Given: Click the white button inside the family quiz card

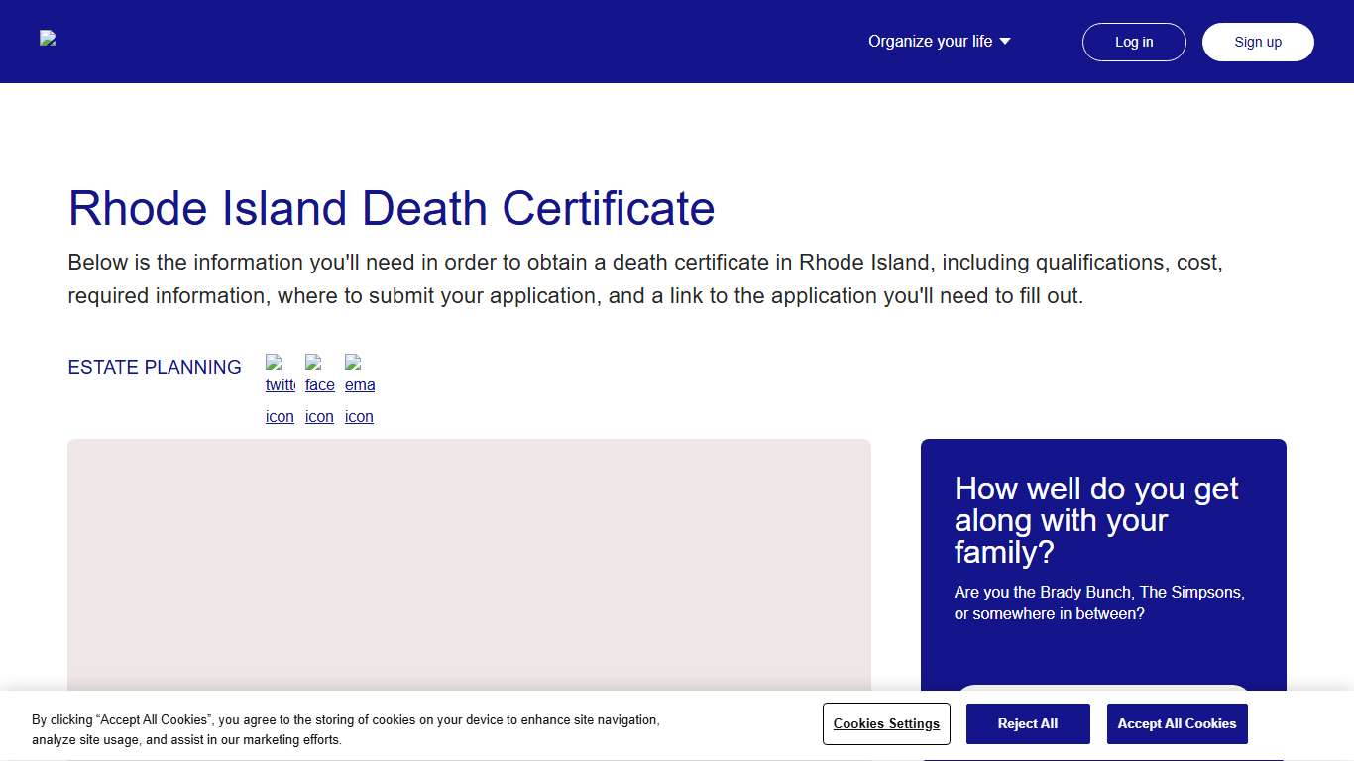Looking at the screenshot, I should point(1103,694).
